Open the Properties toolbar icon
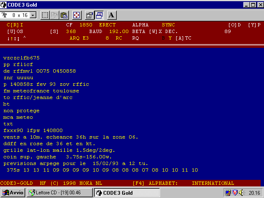 89,15
